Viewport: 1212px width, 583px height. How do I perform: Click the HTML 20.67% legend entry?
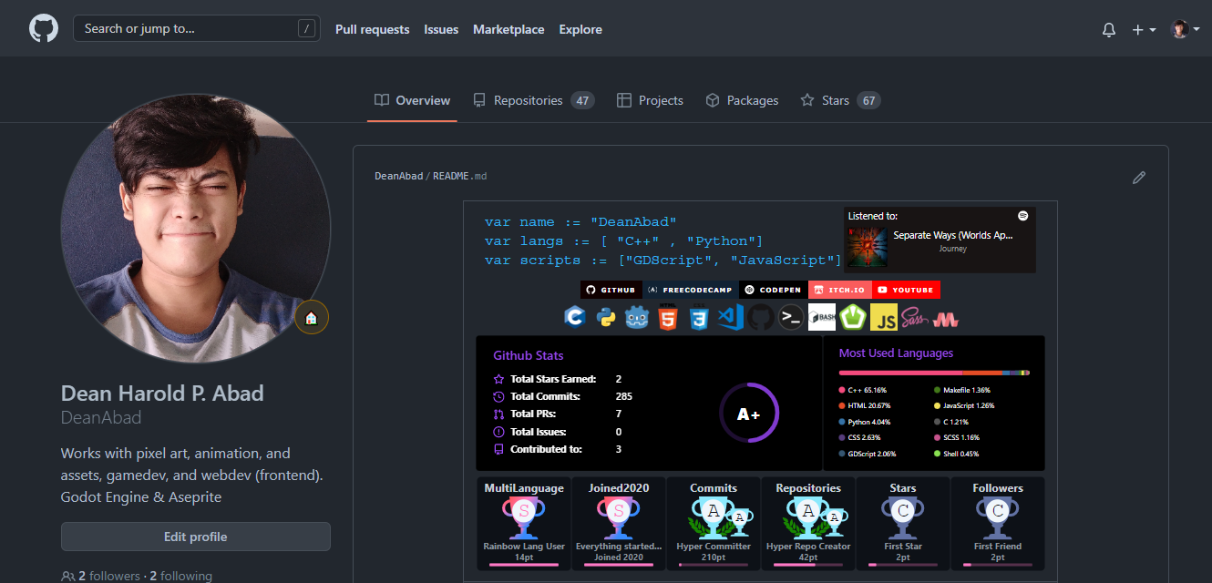(865, 405)
